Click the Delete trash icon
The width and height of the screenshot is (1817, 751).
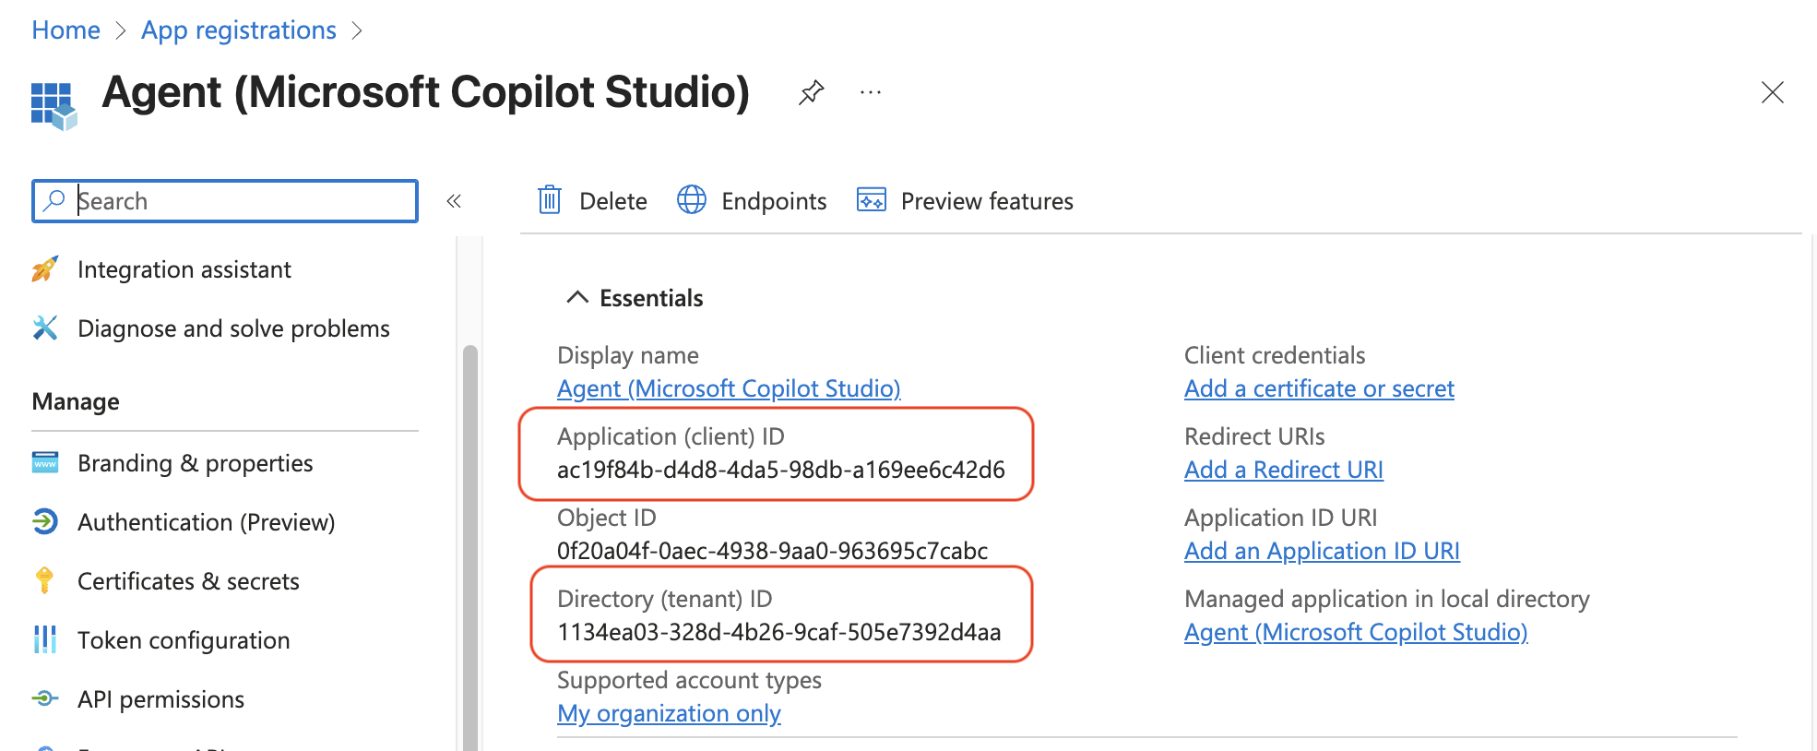click(550, 200)
